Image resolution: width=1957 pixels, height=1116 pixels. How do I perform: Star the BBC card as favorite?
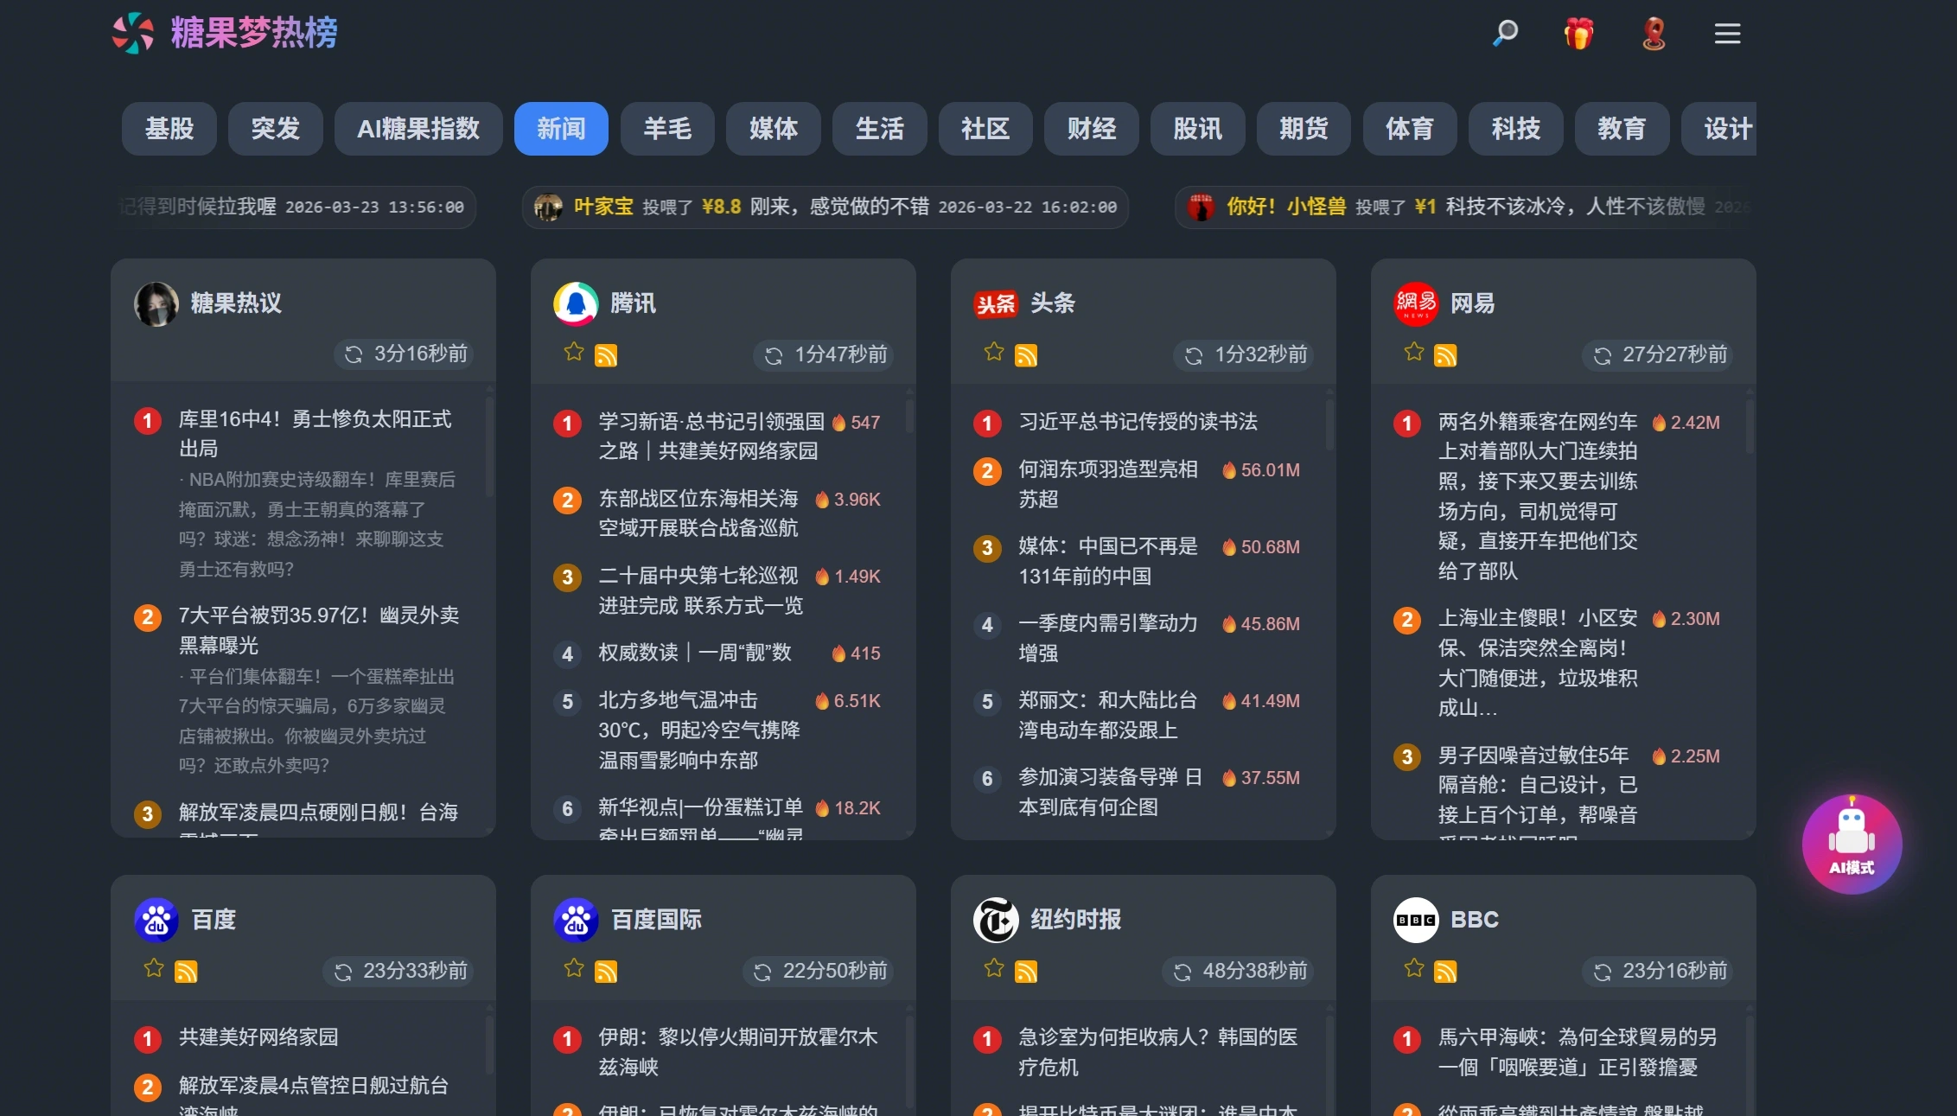coord(1414,968)
